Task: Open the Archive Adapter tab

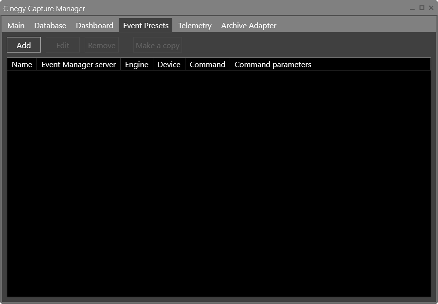Action: [249, 25]
